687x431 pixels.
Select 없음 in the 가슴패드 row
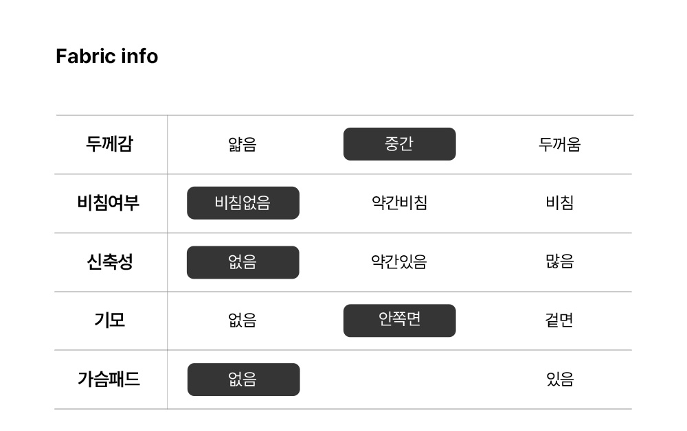pyautogui.click(x=243, y=380)
